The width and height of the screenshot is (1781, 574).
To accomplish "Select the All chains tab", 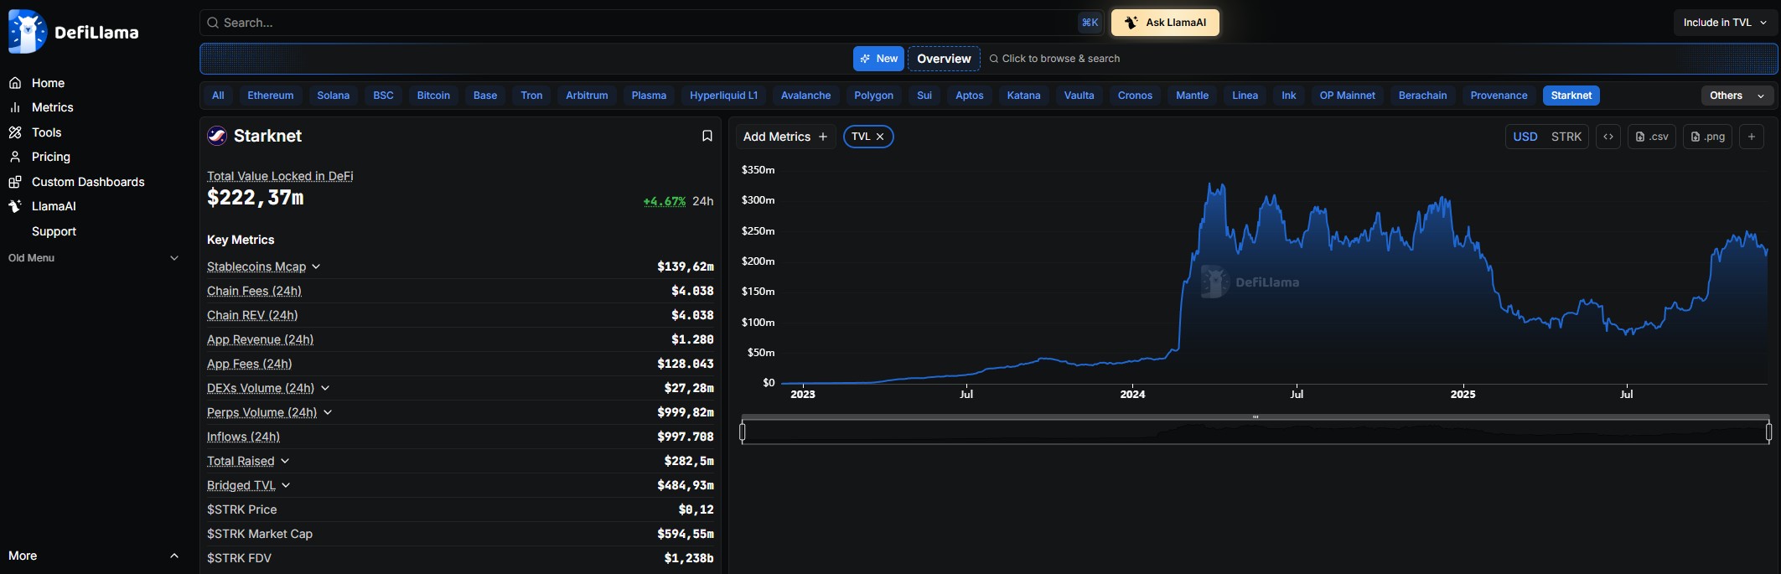I will [x=218, y=96].
